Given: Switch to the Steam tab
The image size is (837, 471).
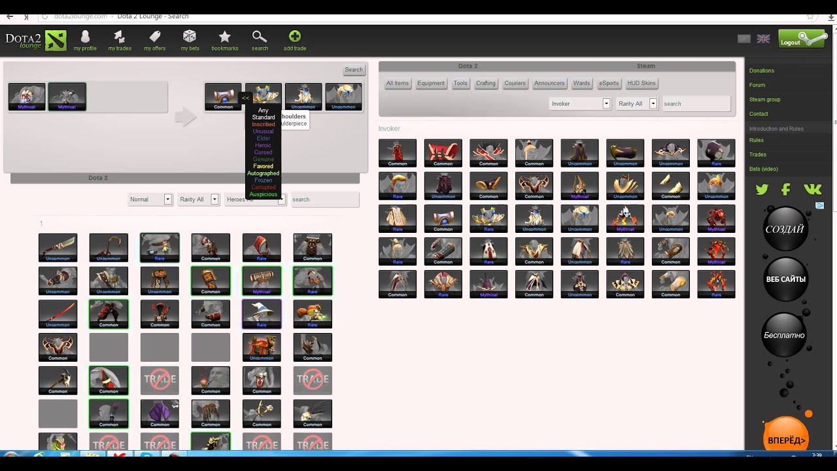Looking at the screenshot, I should (x=646, y=66).
